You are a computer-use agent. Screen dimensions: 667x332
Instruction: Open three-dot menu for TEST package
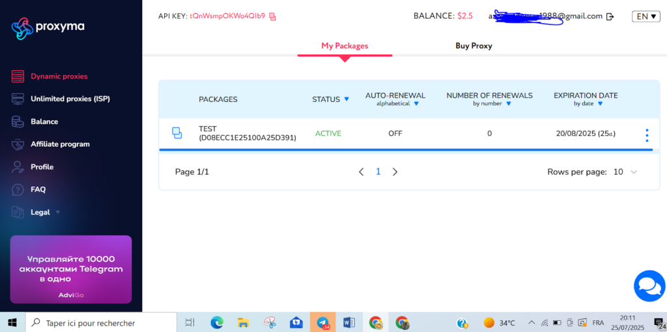pos(646,135)
